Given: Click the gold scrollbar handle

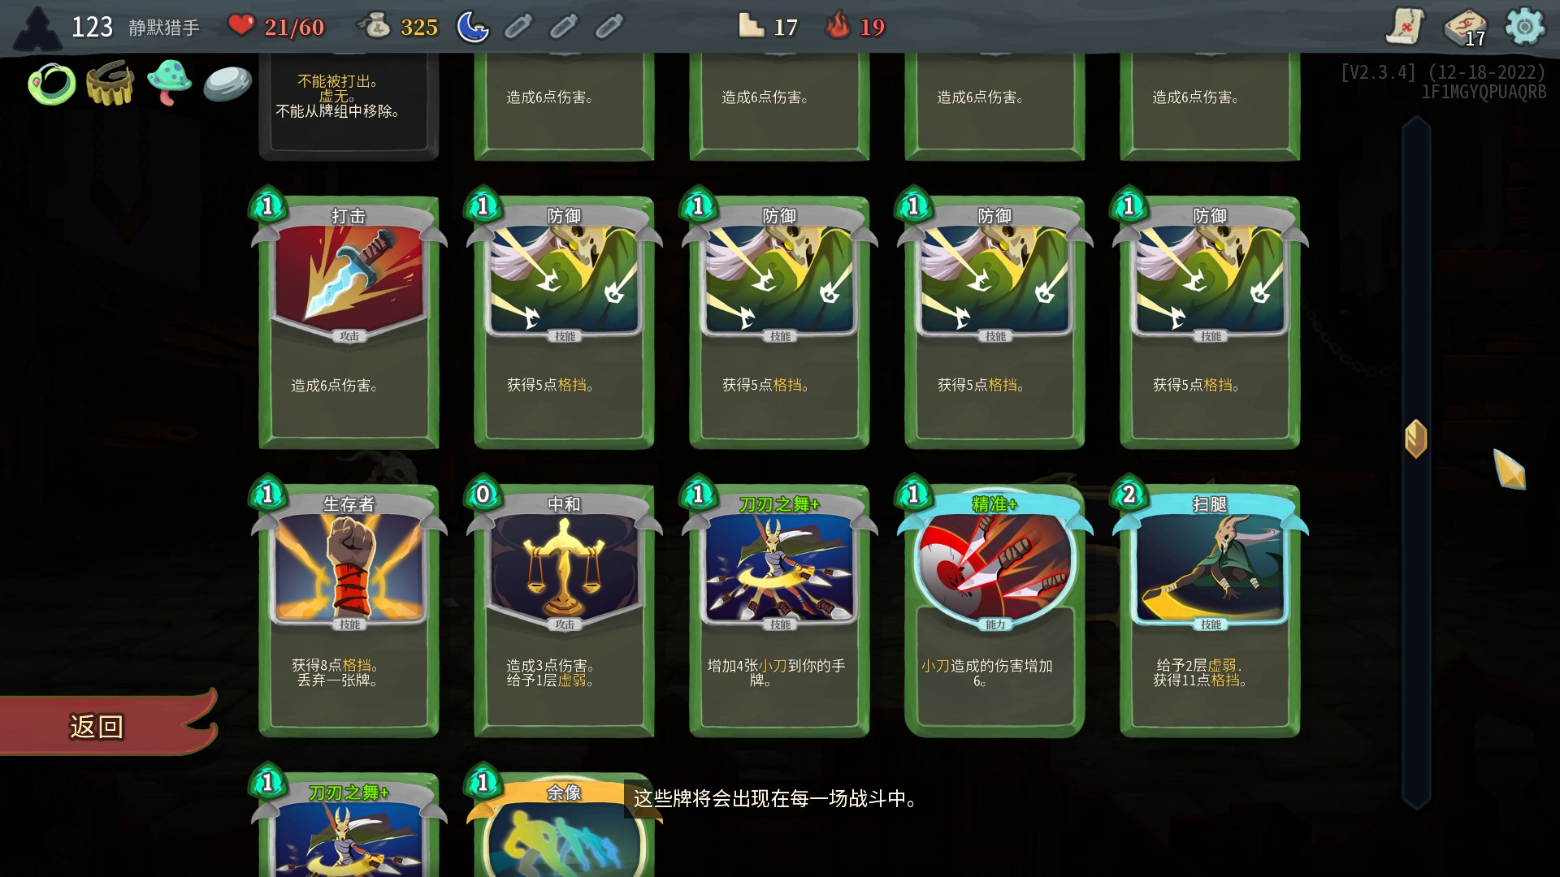Looking at the screenshot, I should (x=1416, y=438).
